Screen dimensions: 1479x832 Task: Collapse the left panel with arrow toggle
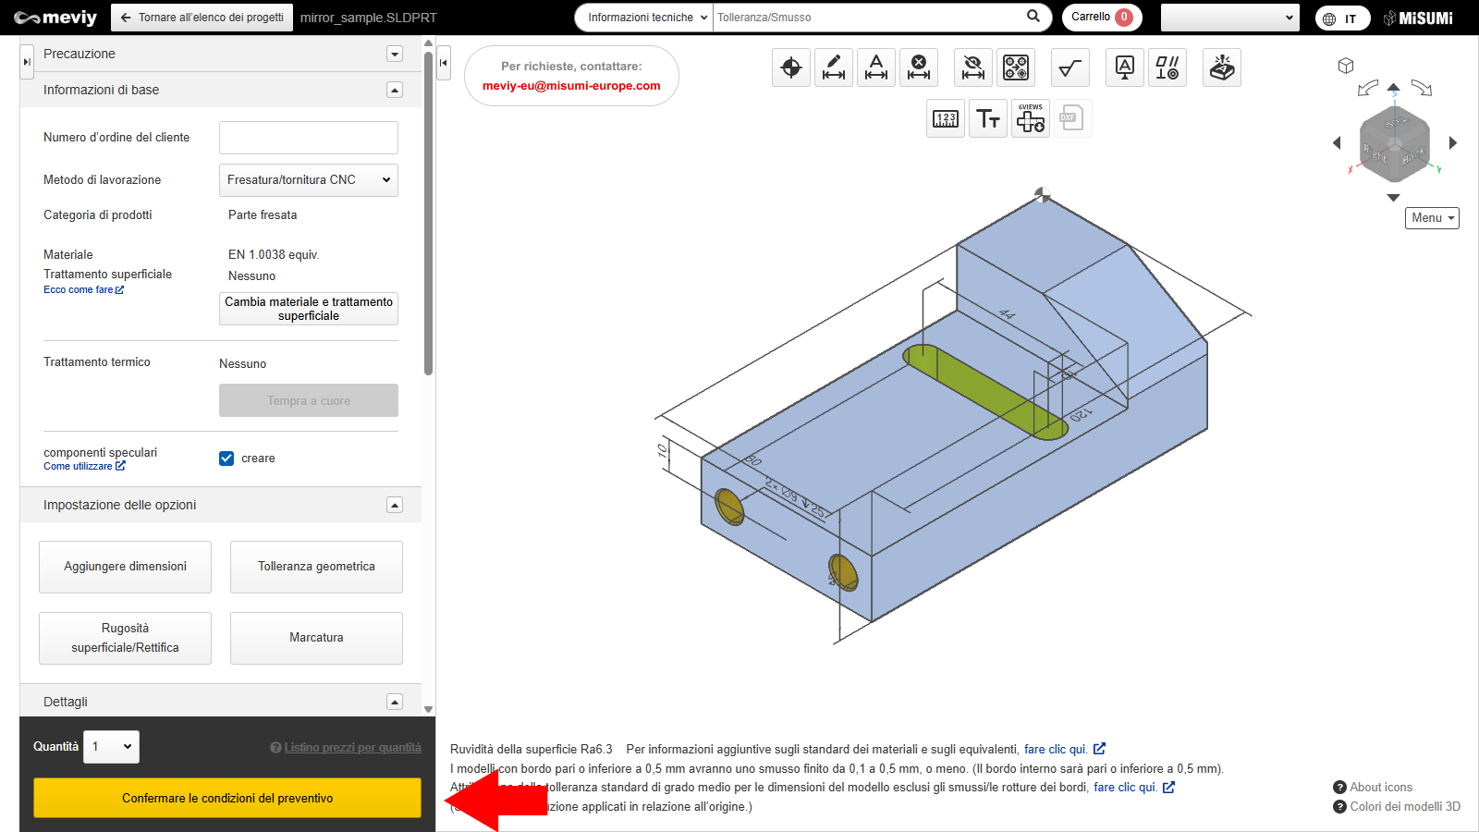tap(444, 63)
